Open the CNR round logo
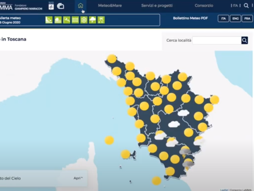 coord(60,6)
